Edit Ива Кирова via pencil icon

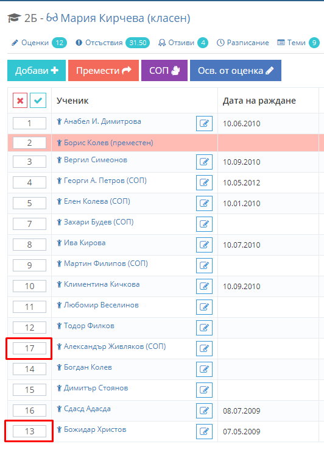(x=204, y=245)
